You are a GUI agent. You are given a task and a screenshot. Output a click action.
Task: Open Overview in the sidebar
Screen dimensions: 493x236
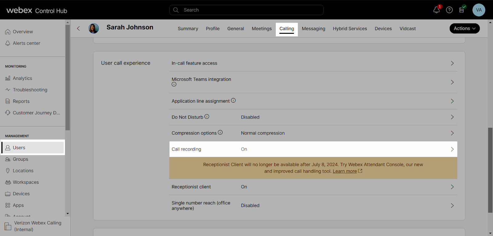pos(23,32)
